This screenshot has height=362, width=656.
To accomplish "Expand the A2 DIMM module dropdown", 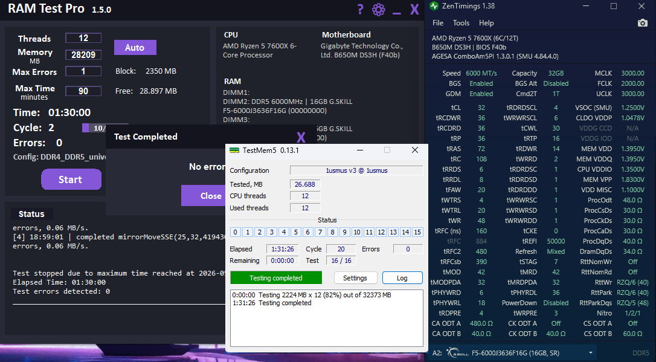I will (591, 353).
